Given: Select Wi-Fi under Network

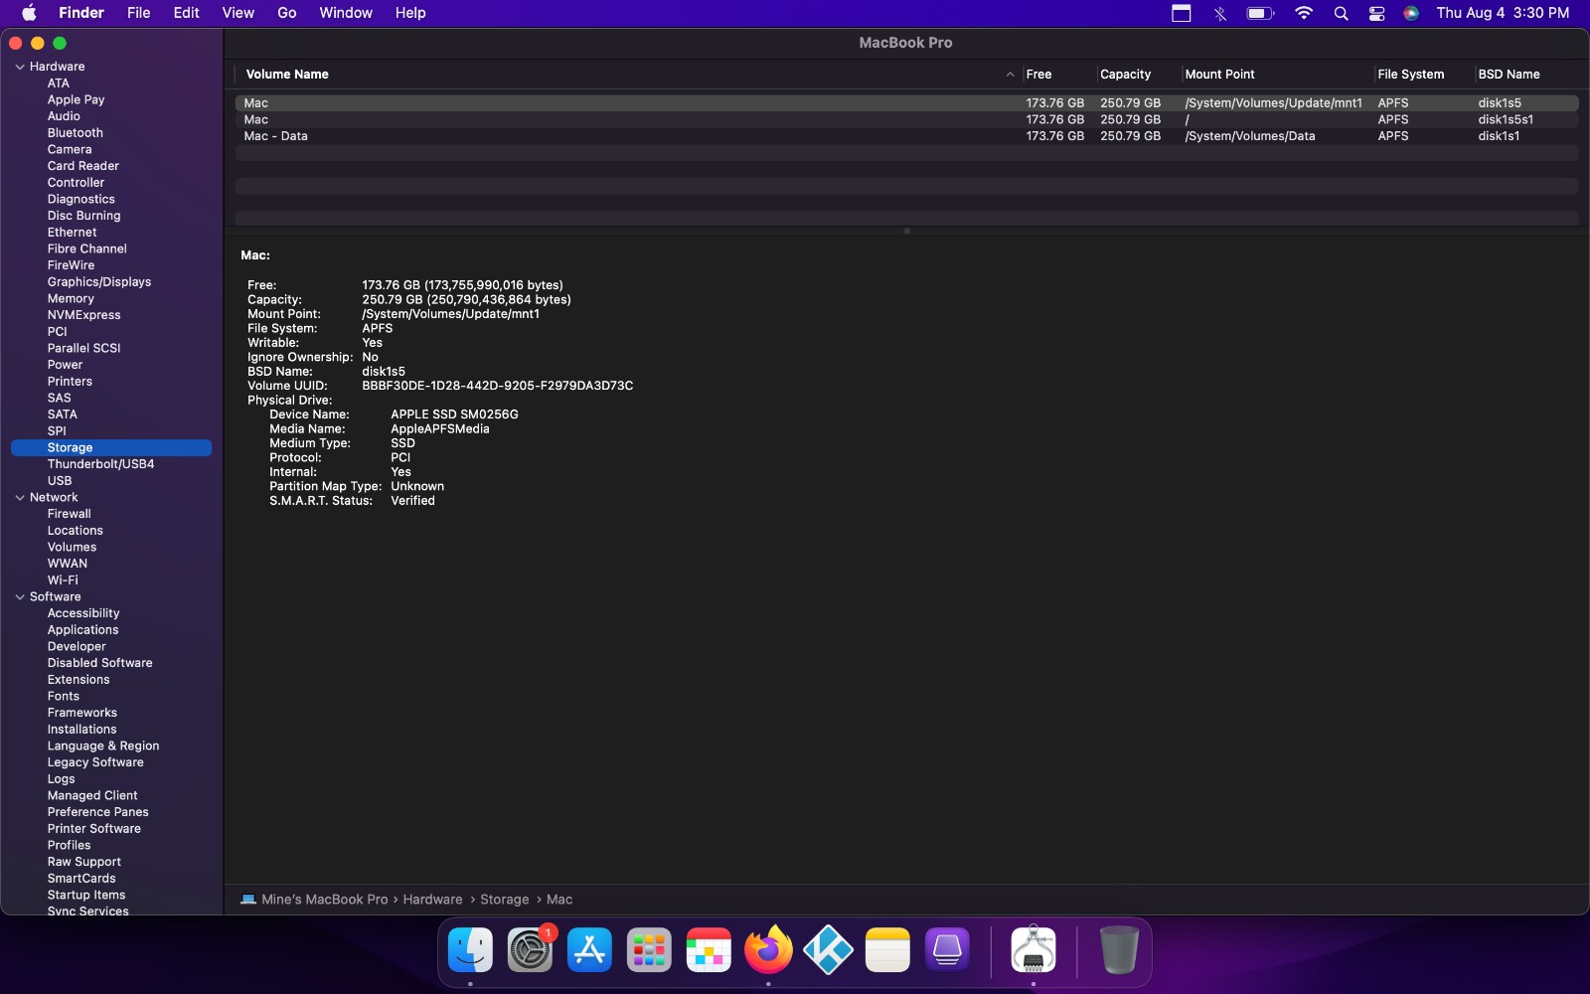Looking at the screenshot, I should (63, 580).
